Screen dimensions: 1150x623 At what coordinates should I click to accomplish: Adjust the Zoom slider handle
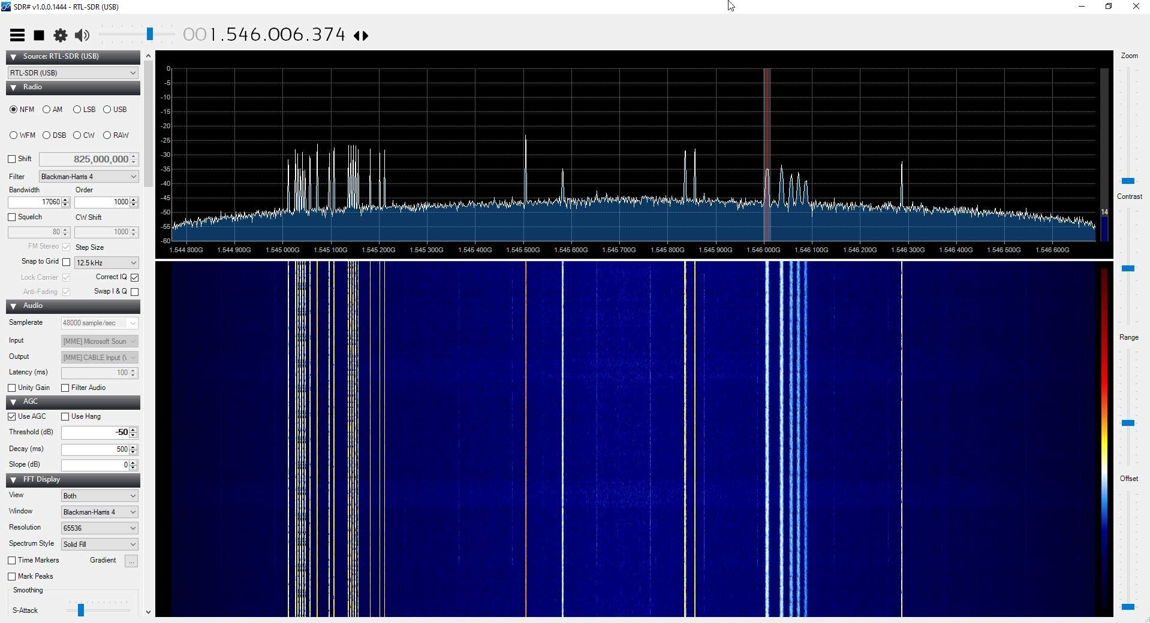pyautogui.click(x=1128, y=180)
